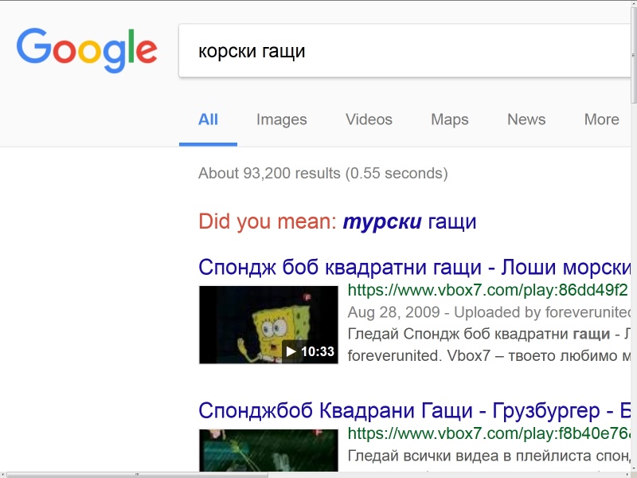This screenshot has width=637, height=478.
Task: Open the vbox7.com/play:f8b40e76 URL
Action: [x=489, y=433]
